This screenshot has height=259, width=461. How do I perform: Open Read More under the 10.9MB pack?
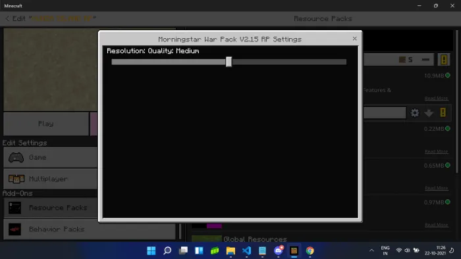436,98
